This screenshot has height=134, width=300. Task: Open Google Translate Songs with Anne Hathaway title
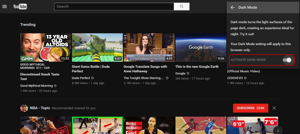(x=145, y=69)
